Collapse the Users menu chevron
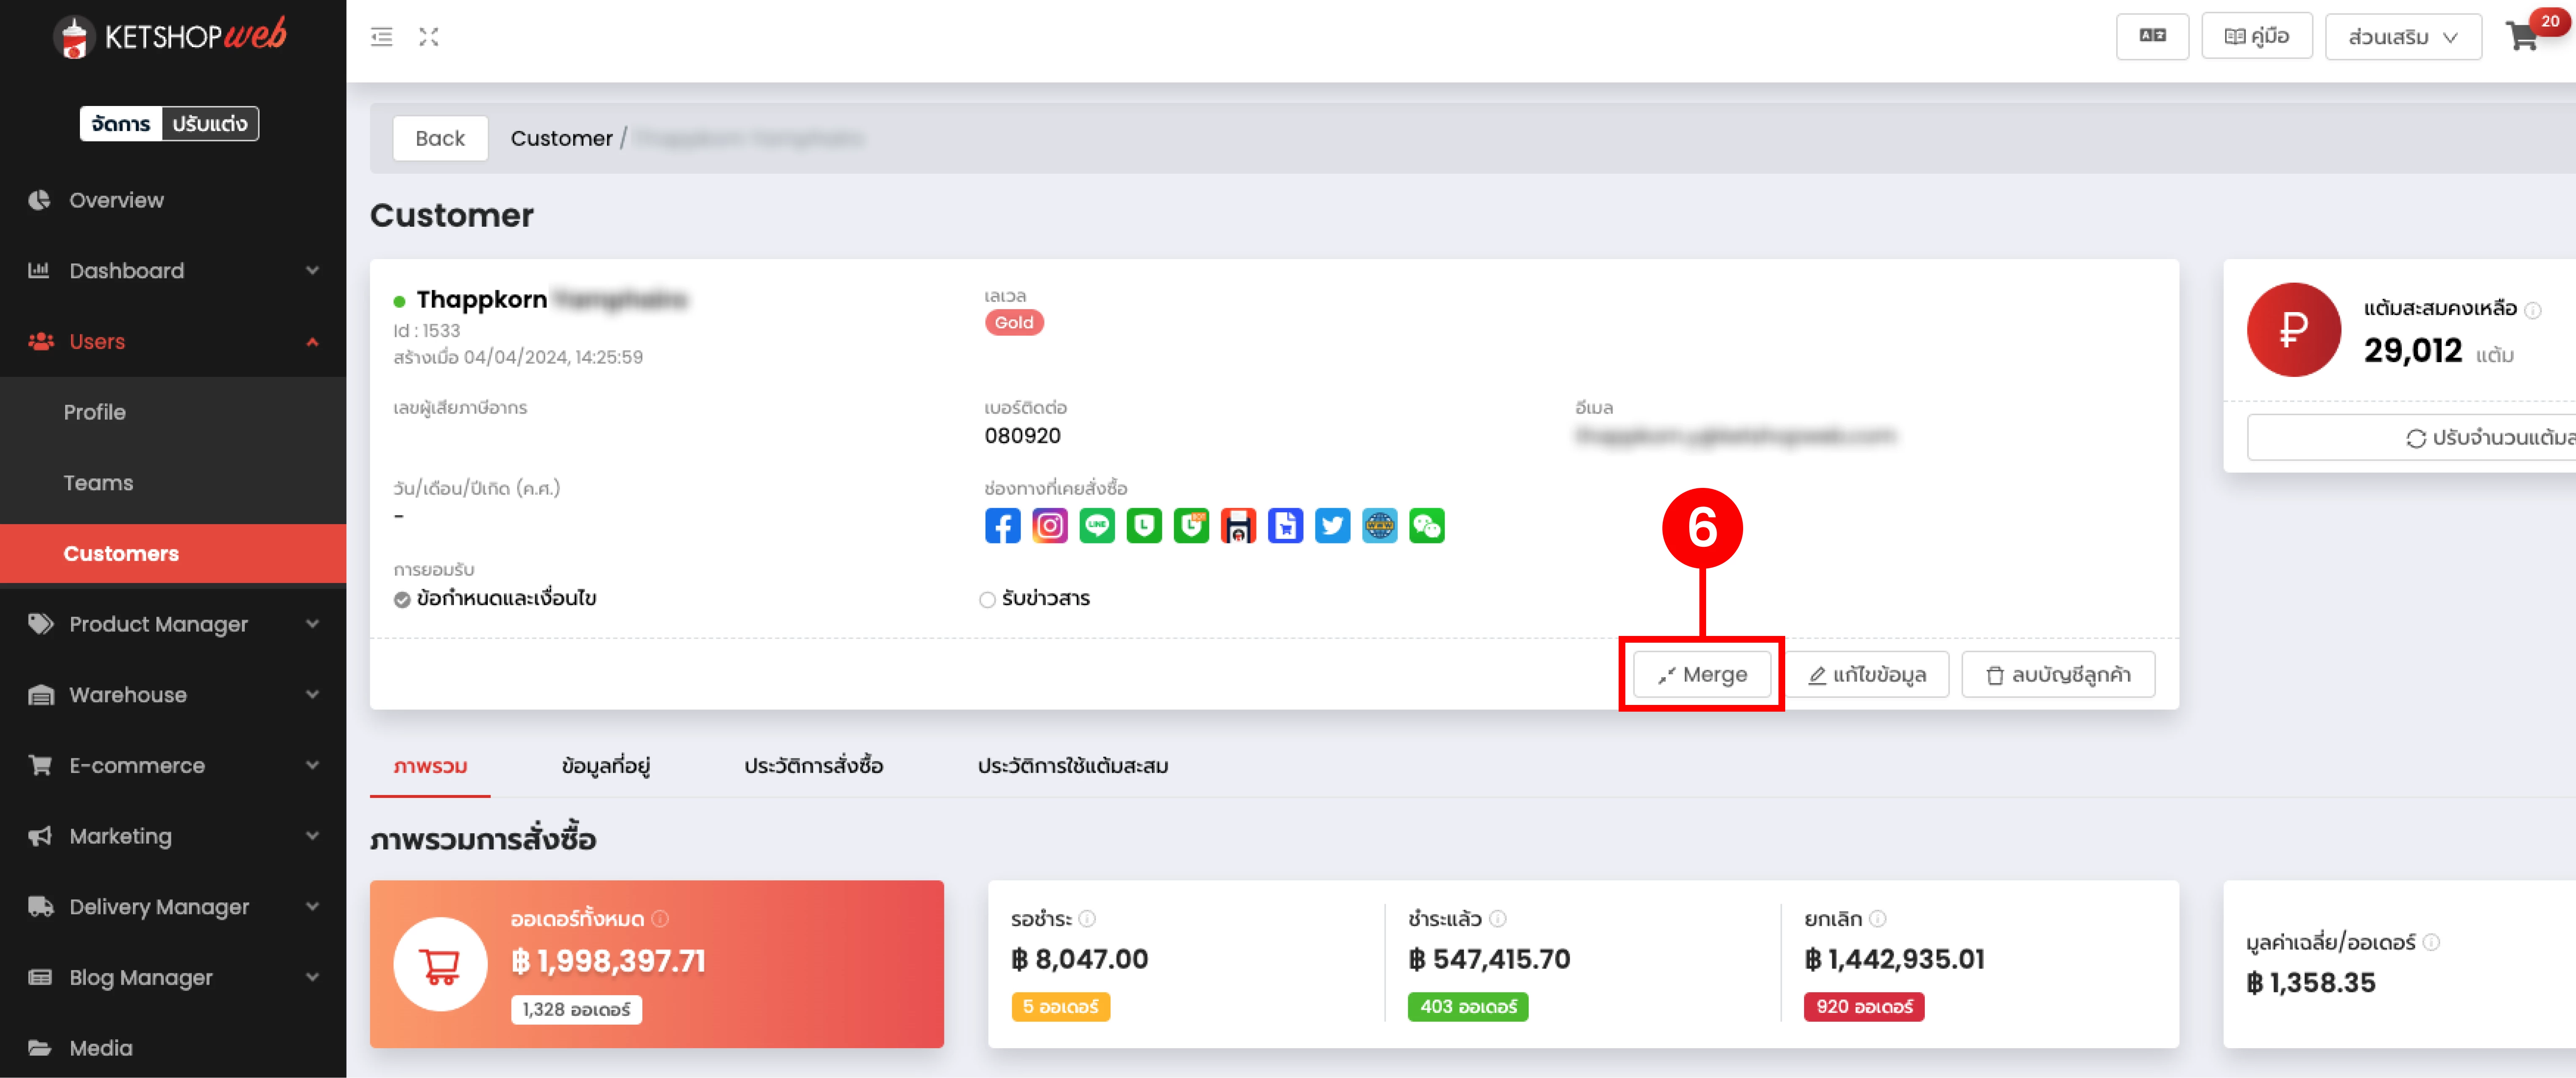Image resolution: width=2576 pixels, height=1078 pixels. 312,341
